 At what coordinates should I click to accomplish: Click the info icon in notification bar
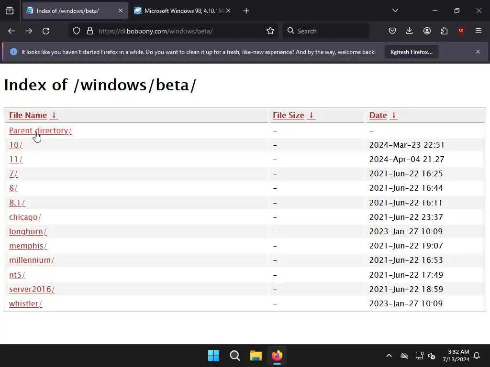coord(13,52)
